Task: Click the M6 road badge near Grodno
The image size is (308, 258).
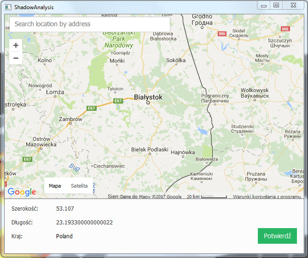Action: point(222,34)
